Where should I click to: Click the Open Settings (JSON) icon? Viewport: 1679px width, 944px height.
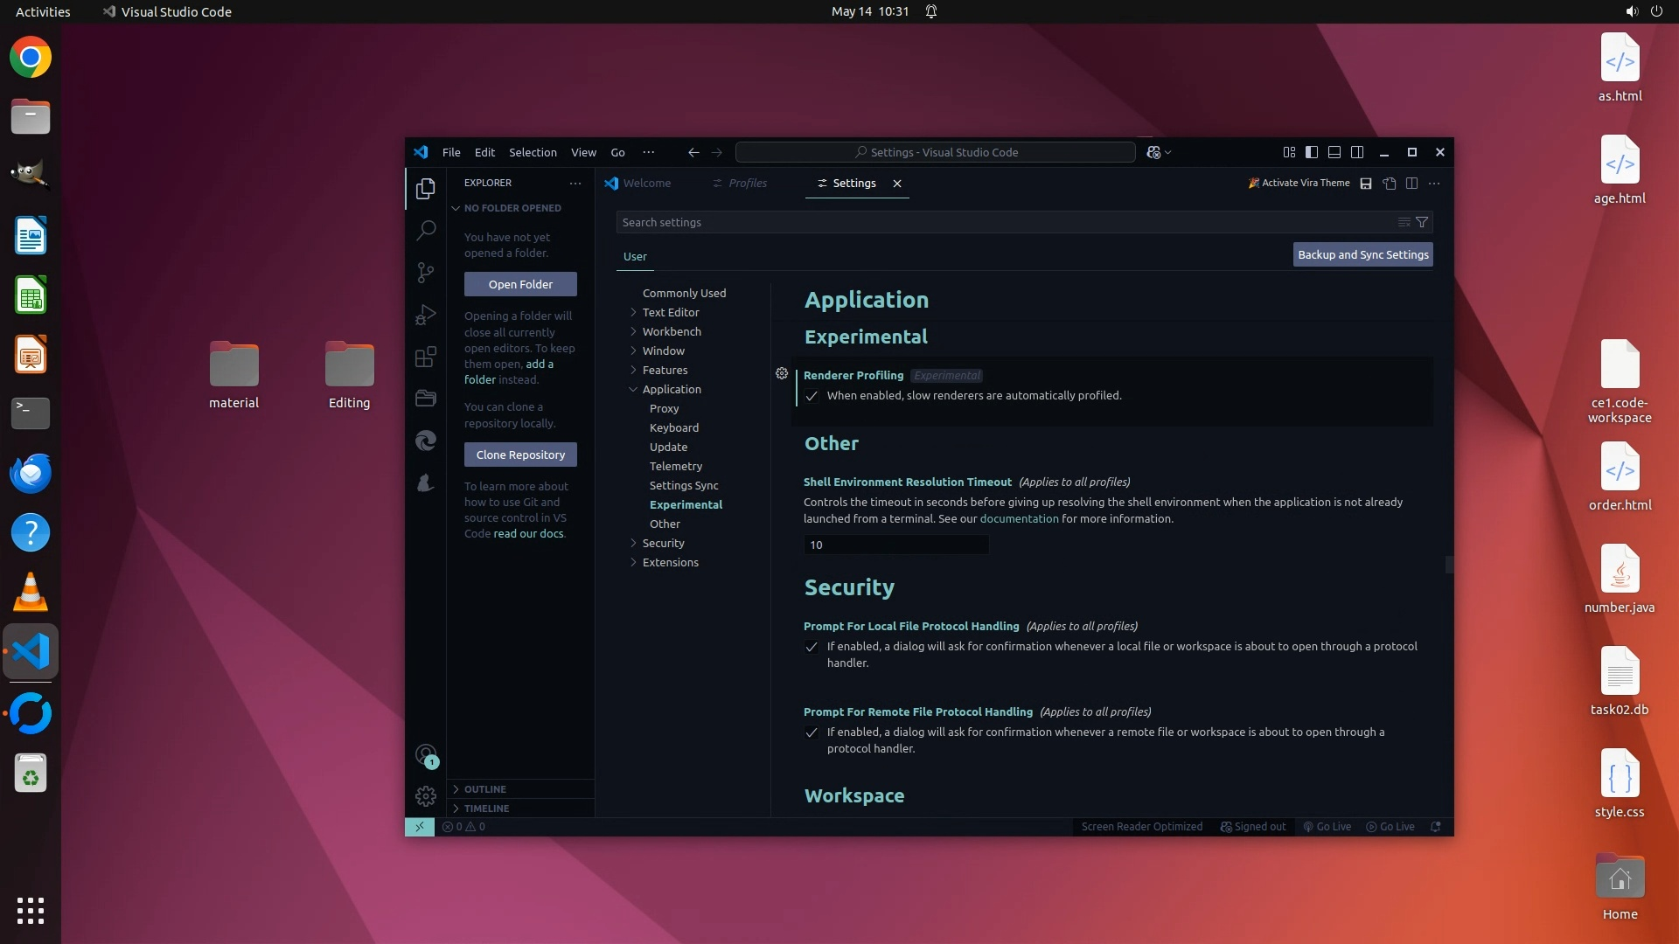click(x=1390, y=184)
